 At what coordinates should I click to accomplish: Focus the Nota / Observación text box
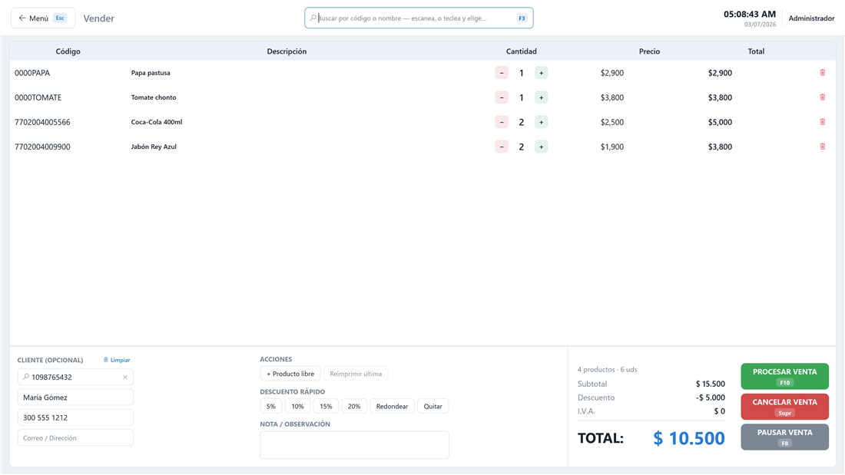tap(354, 445)
